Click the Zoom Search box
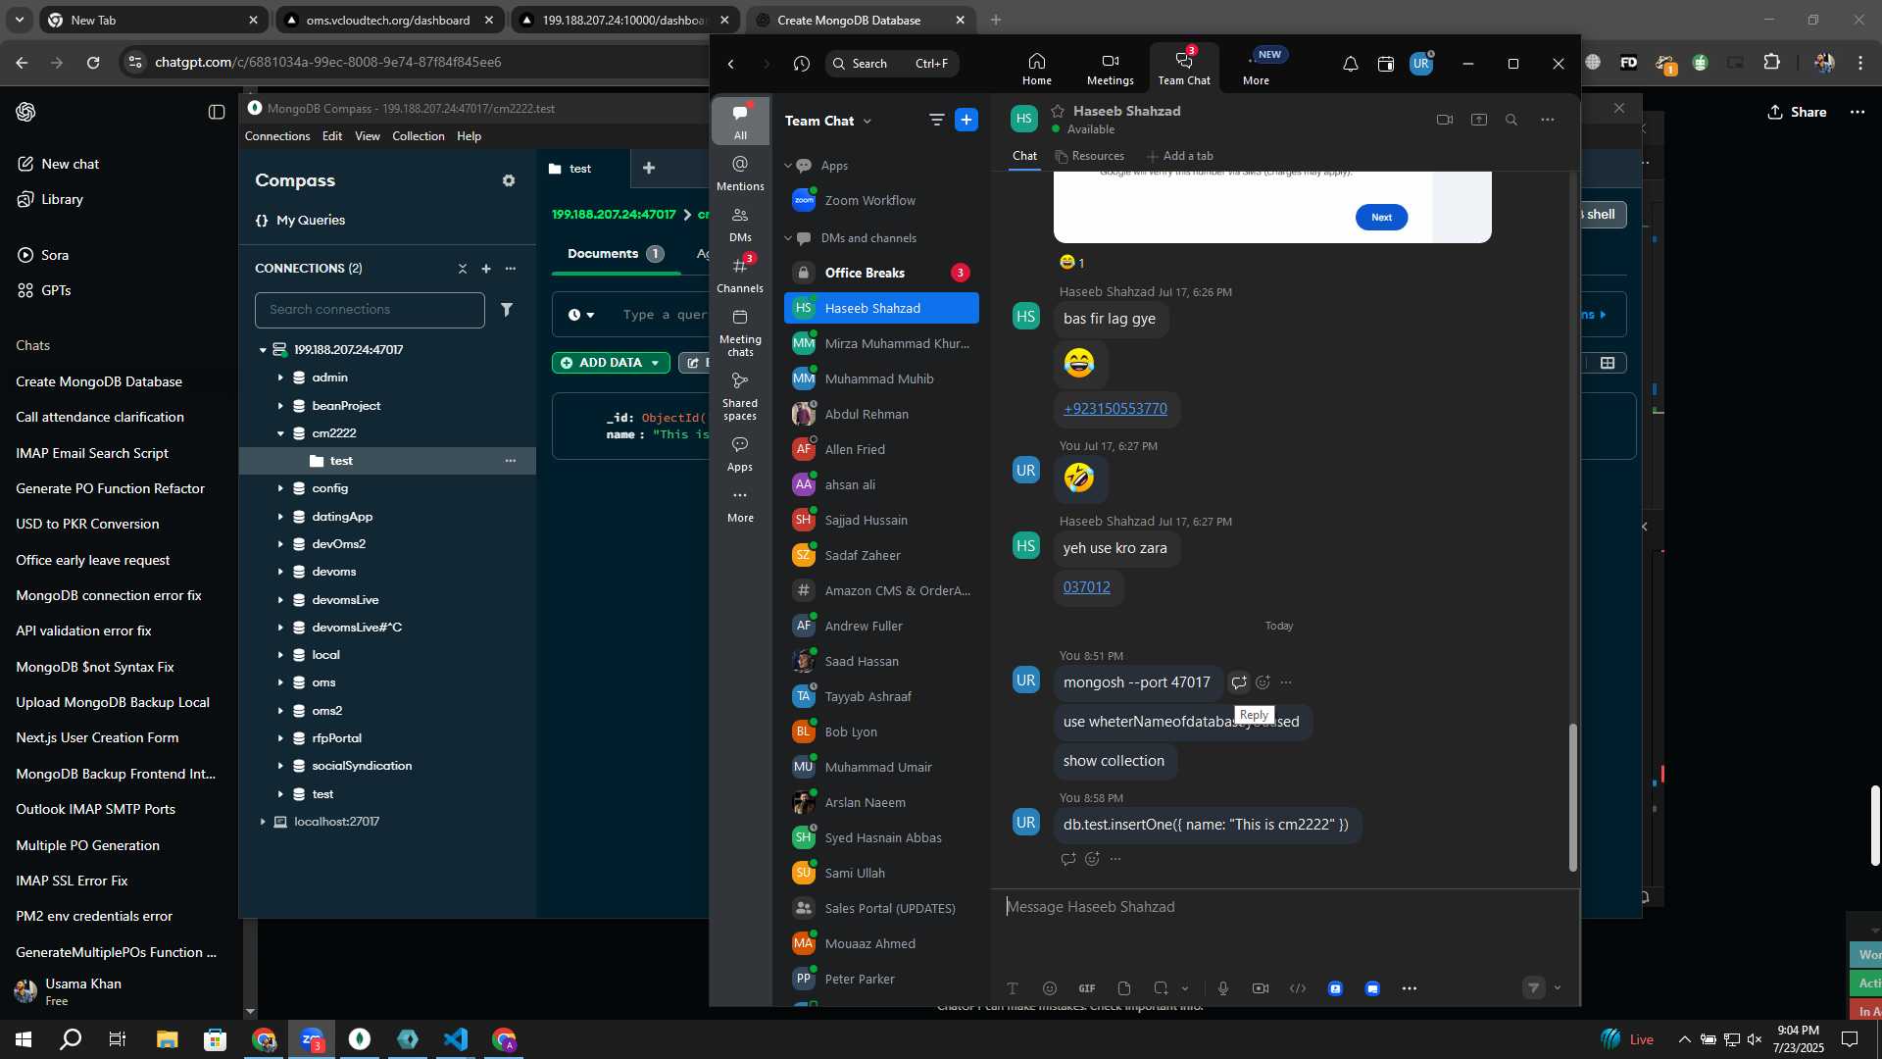 (891, 64)
